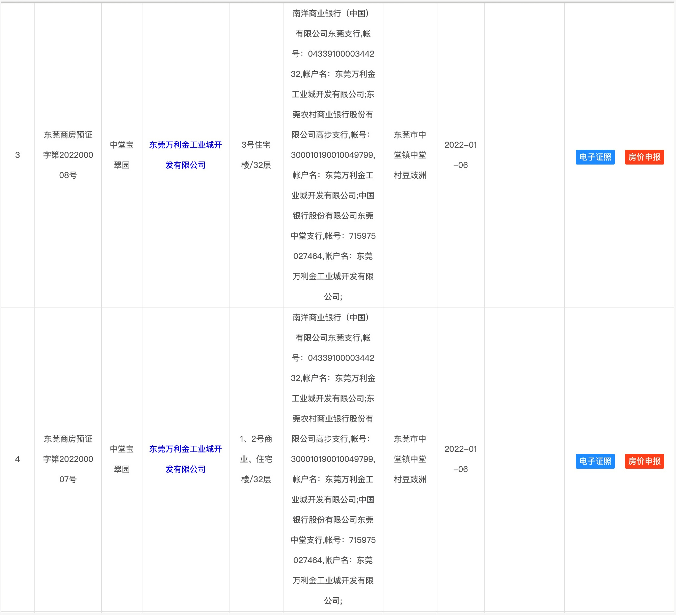Click date 2022-01-06 in row 3
The width and height of the screenshot is (676, 615).
461,155
